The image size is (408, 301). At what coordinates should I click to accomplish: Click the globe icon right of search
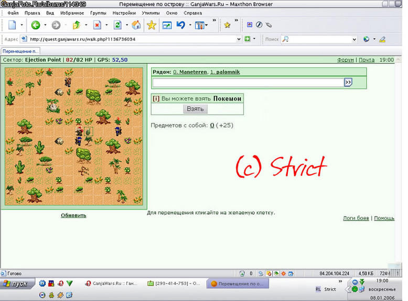367,39
